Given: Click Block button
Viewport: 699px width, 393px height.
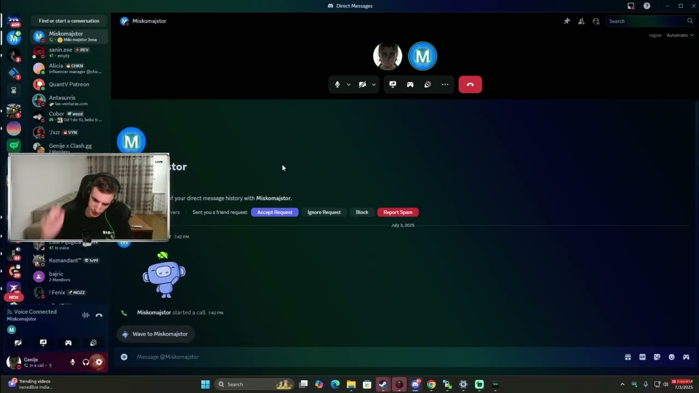Looking at the screenshot, I should (362, 212).
